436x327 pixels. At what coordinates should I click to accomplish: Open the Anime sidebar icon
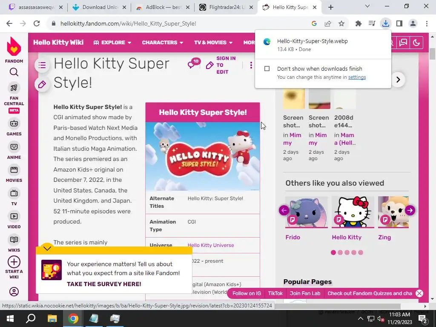click(14, 147)
